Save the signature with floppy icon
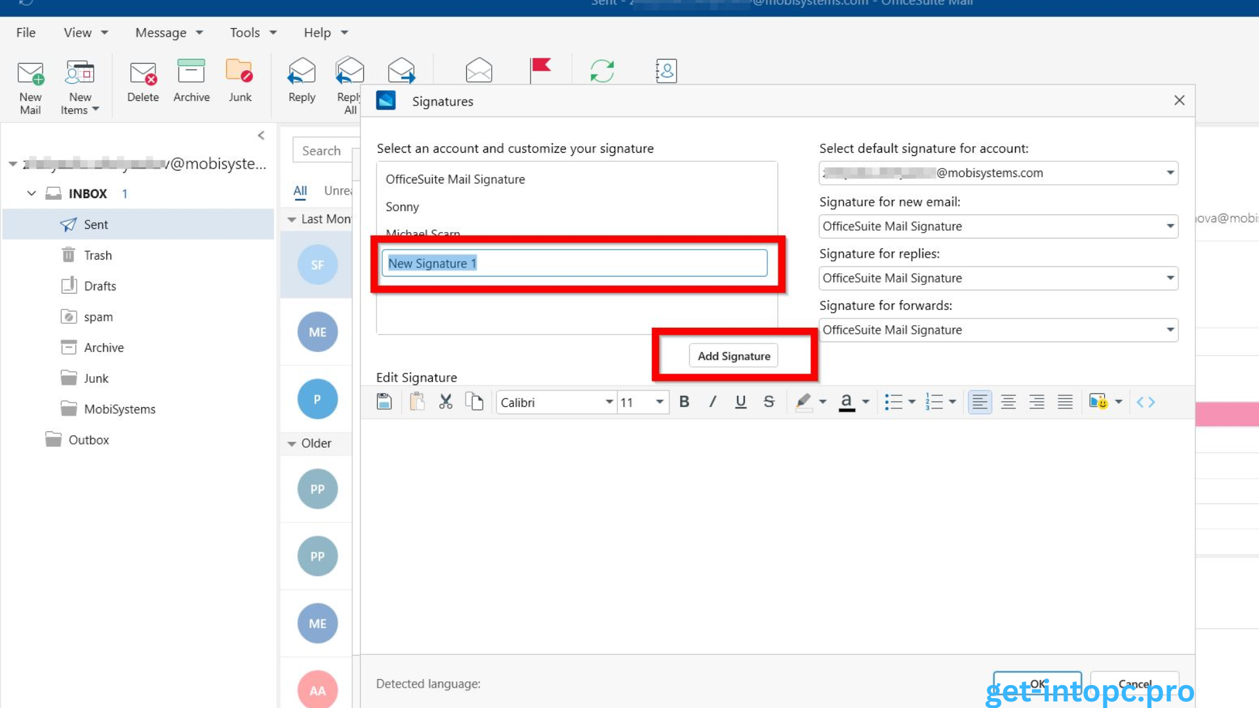 point(384,402)
